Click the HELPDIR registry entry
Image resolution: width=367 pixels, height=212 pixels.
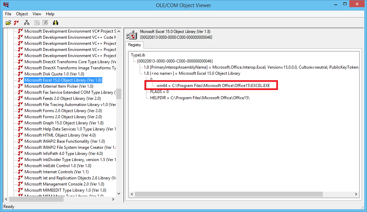coord(200,98)
